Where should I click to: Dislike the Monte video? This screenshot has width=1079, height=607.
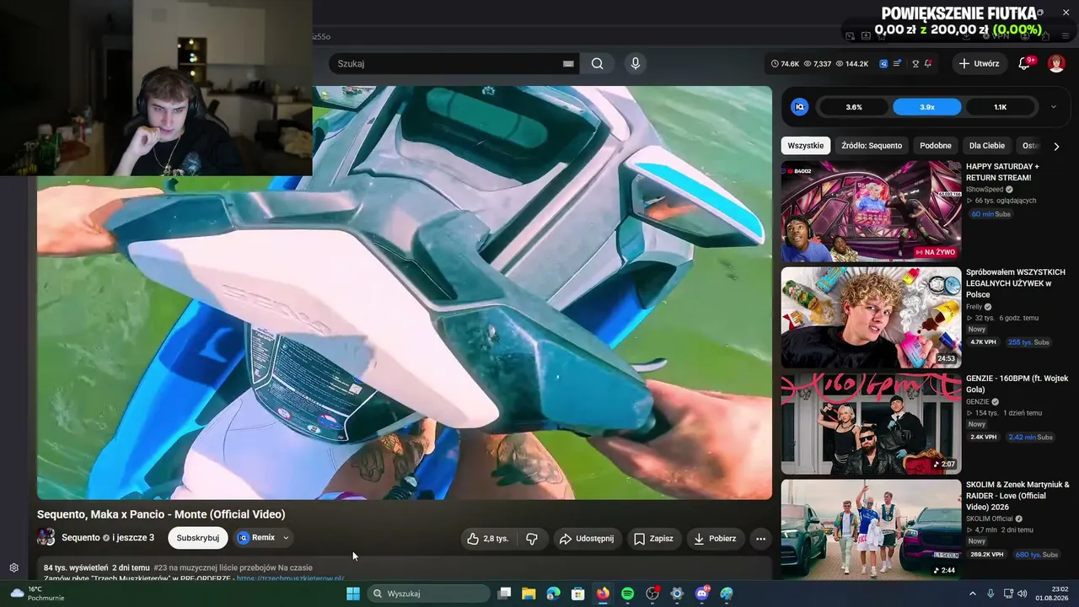(532, 539)
